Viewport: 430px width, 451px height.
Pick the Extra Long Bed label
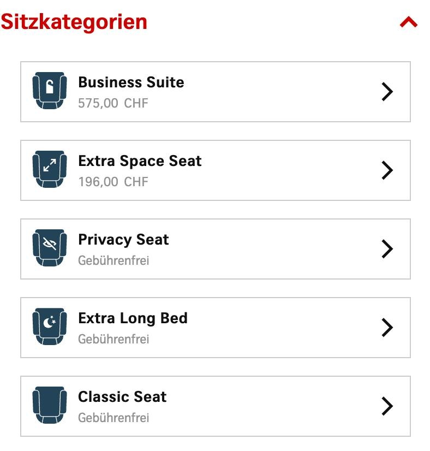(x=133, y=318)
